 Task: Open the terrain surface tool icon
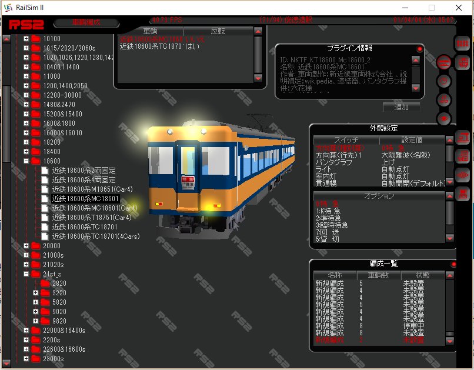click(x=463, y=175)
